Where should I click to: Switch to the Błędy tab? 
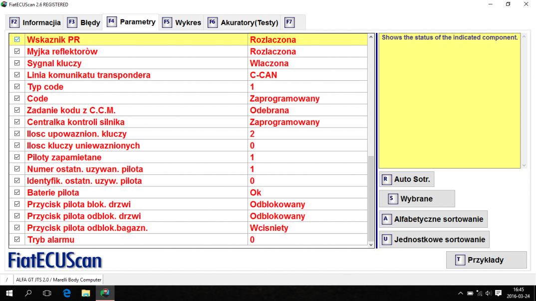point(84,22)
